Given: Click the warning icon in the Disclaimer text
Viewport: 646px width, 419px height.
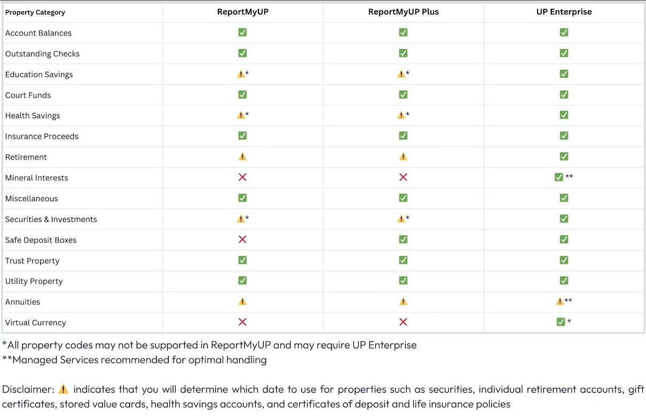Looking at the screenshot, I should (x=64, y=389).
